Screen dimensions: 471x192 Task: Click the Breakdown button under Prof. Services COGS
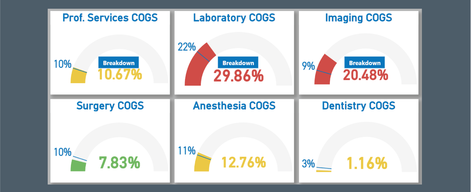click(x=119, y=63)
